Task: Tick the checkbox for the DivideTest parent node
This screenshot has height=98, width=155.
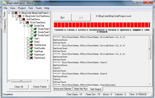Action: (x=28, y=26)
